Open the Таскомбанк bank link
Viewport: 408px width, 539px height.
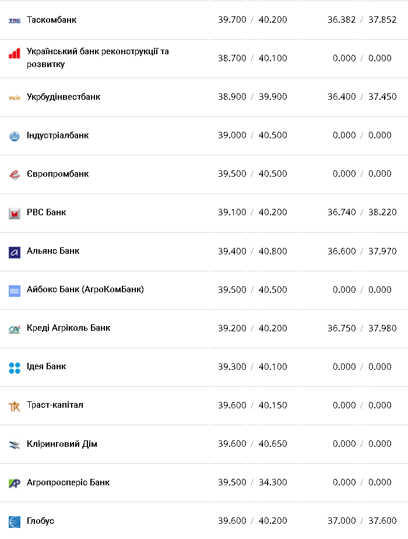point(51,20)
